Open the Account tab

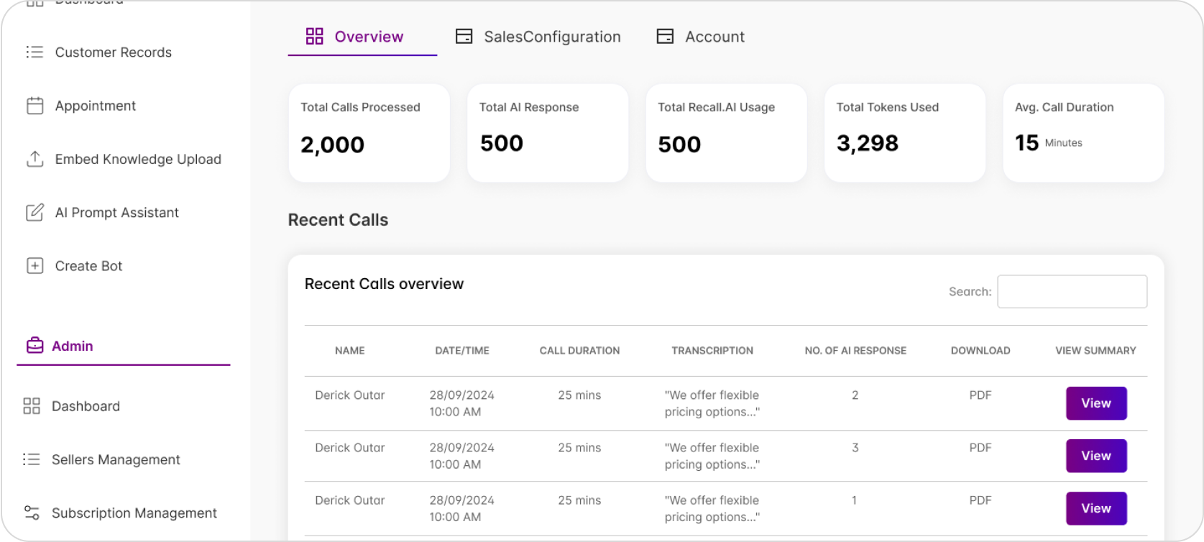[701, 37]
